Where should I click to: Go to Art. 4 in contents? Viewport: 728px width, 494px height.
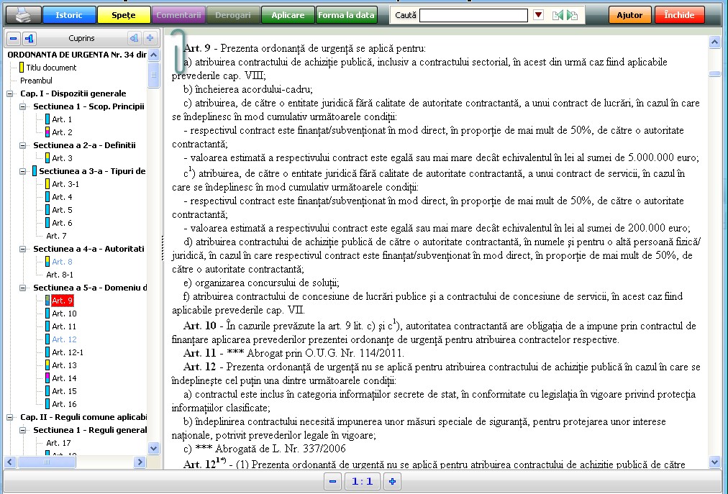pyautogui.click(x=62, y=197)
